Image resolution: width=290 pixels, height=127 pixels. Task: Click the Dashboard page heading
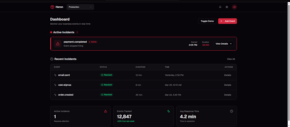pyautogui.click(x=60, y=19)
